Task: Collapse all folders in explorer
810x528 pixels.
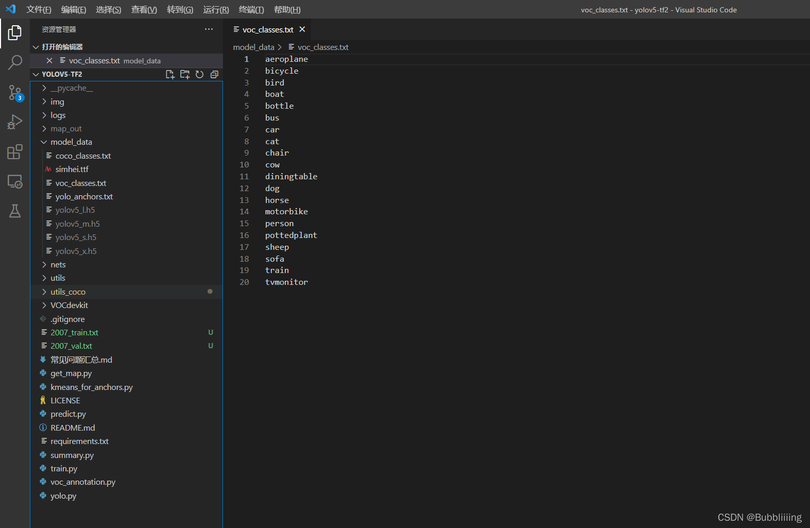Action: [x=214, y=74]
